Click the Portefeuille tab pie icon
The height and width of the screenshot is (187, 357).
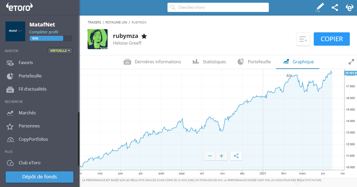coord(241,62)
